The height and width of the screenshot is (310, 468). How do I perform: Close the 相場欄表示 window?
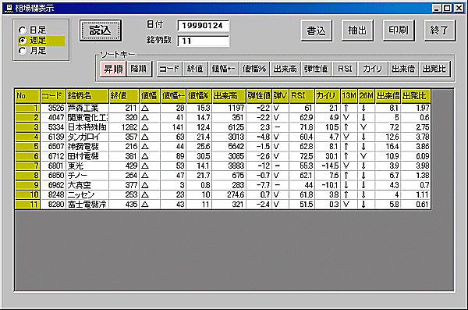coord(459,8)
